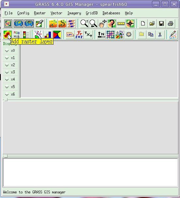
Task: Select the zoom in magnifier tool
Action: 84,23
